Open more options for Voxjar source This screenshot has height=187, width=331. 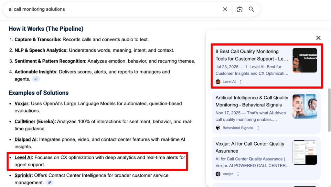point(238,174)
